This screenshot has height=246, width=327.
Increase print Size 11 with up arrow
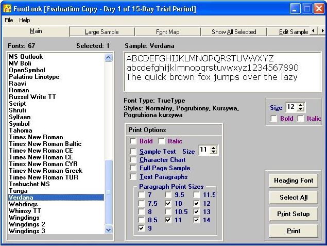[213, 147]
